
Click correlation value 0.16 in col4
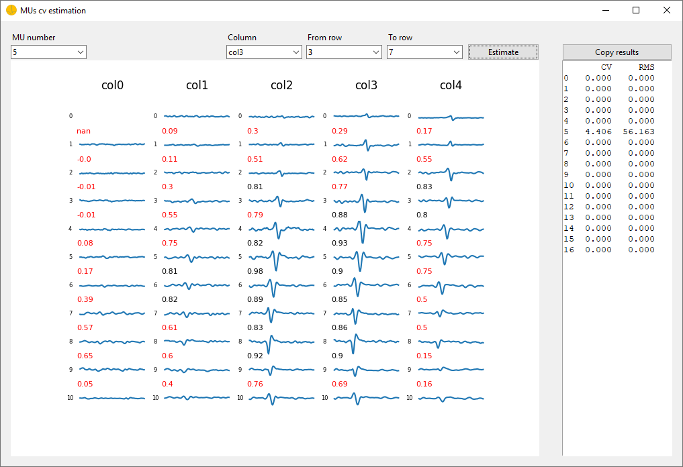[x=424, y=384]
